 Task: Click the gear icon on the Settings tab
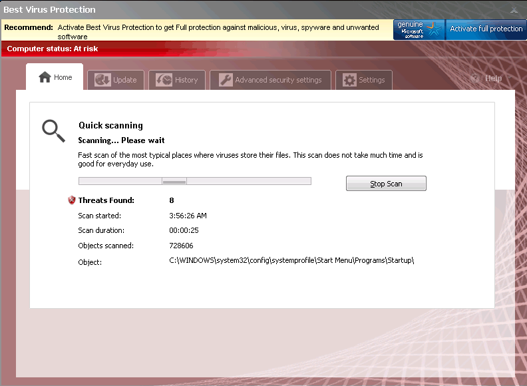(349, 80)
